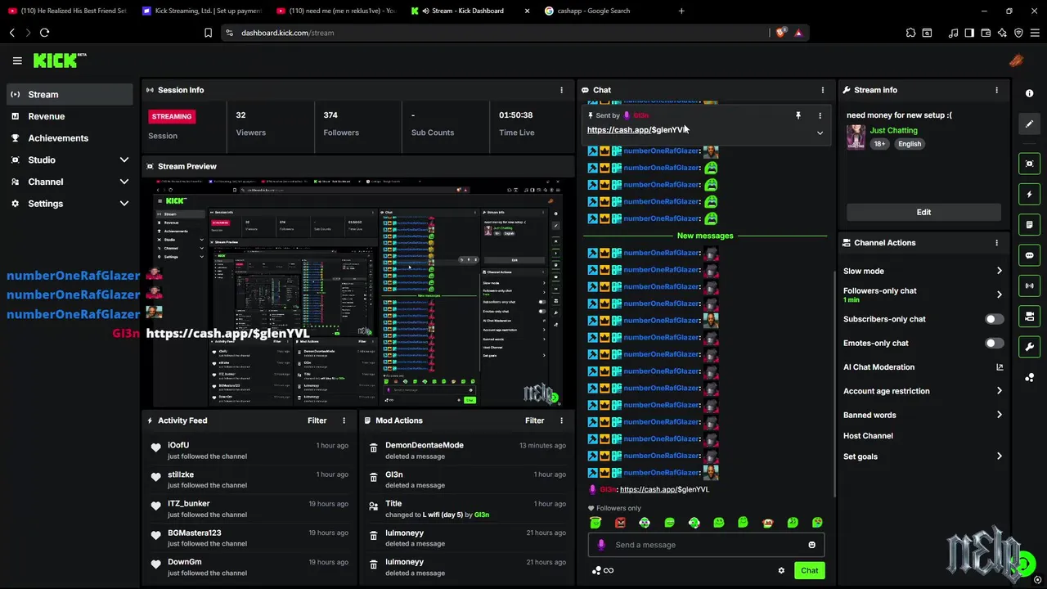Unpin the pinned chat message

798,116
